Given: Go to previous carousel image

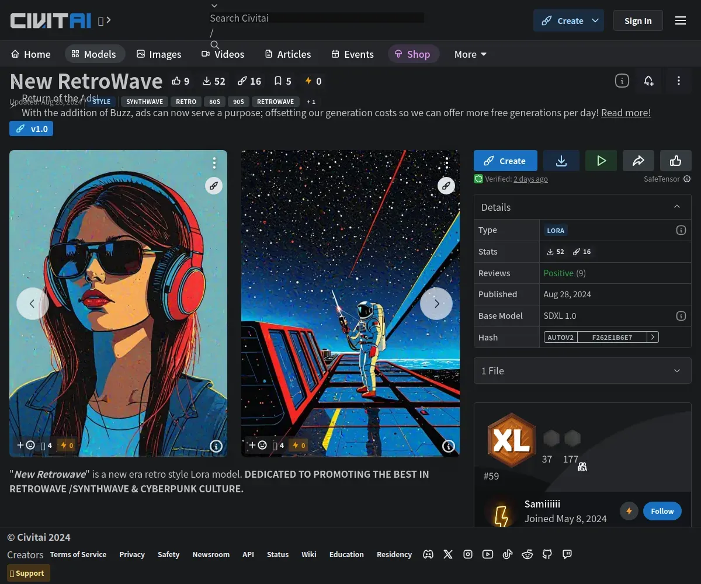Looking at the screenshot, I should [32, 304].
